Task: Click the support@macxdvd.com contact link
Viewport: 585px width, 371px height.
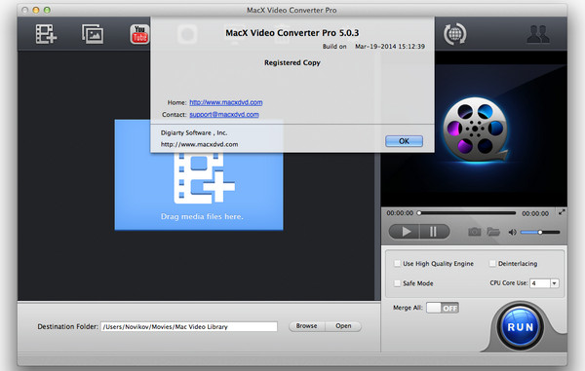Action: pyautogui.click(x=224, y=114)
